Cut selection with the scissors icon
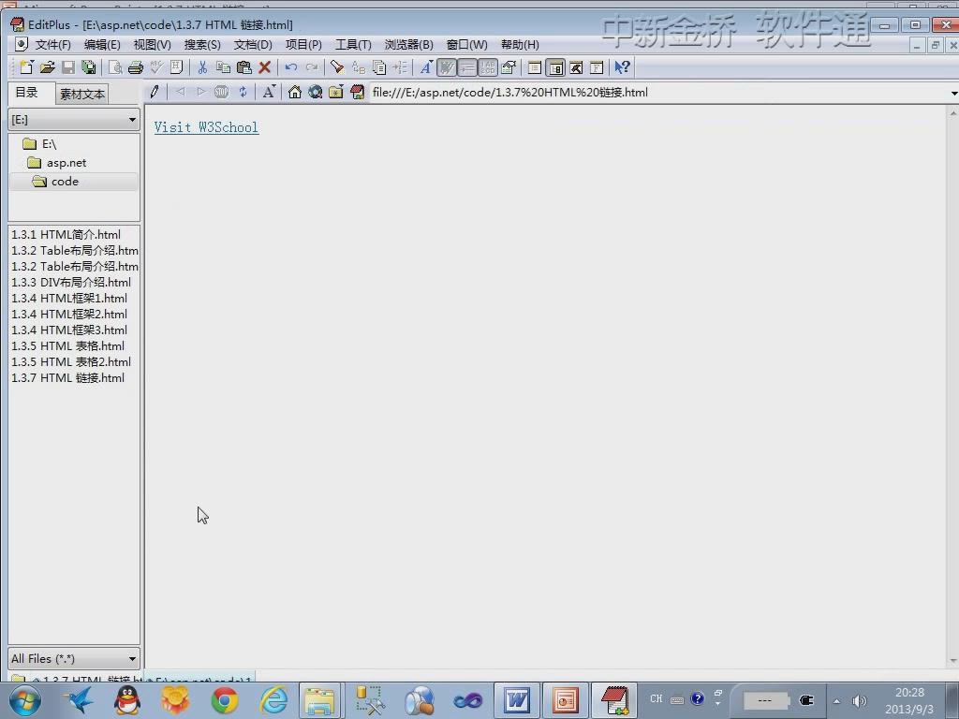Viewport: 959px width, 719px height. pos(202,67)
